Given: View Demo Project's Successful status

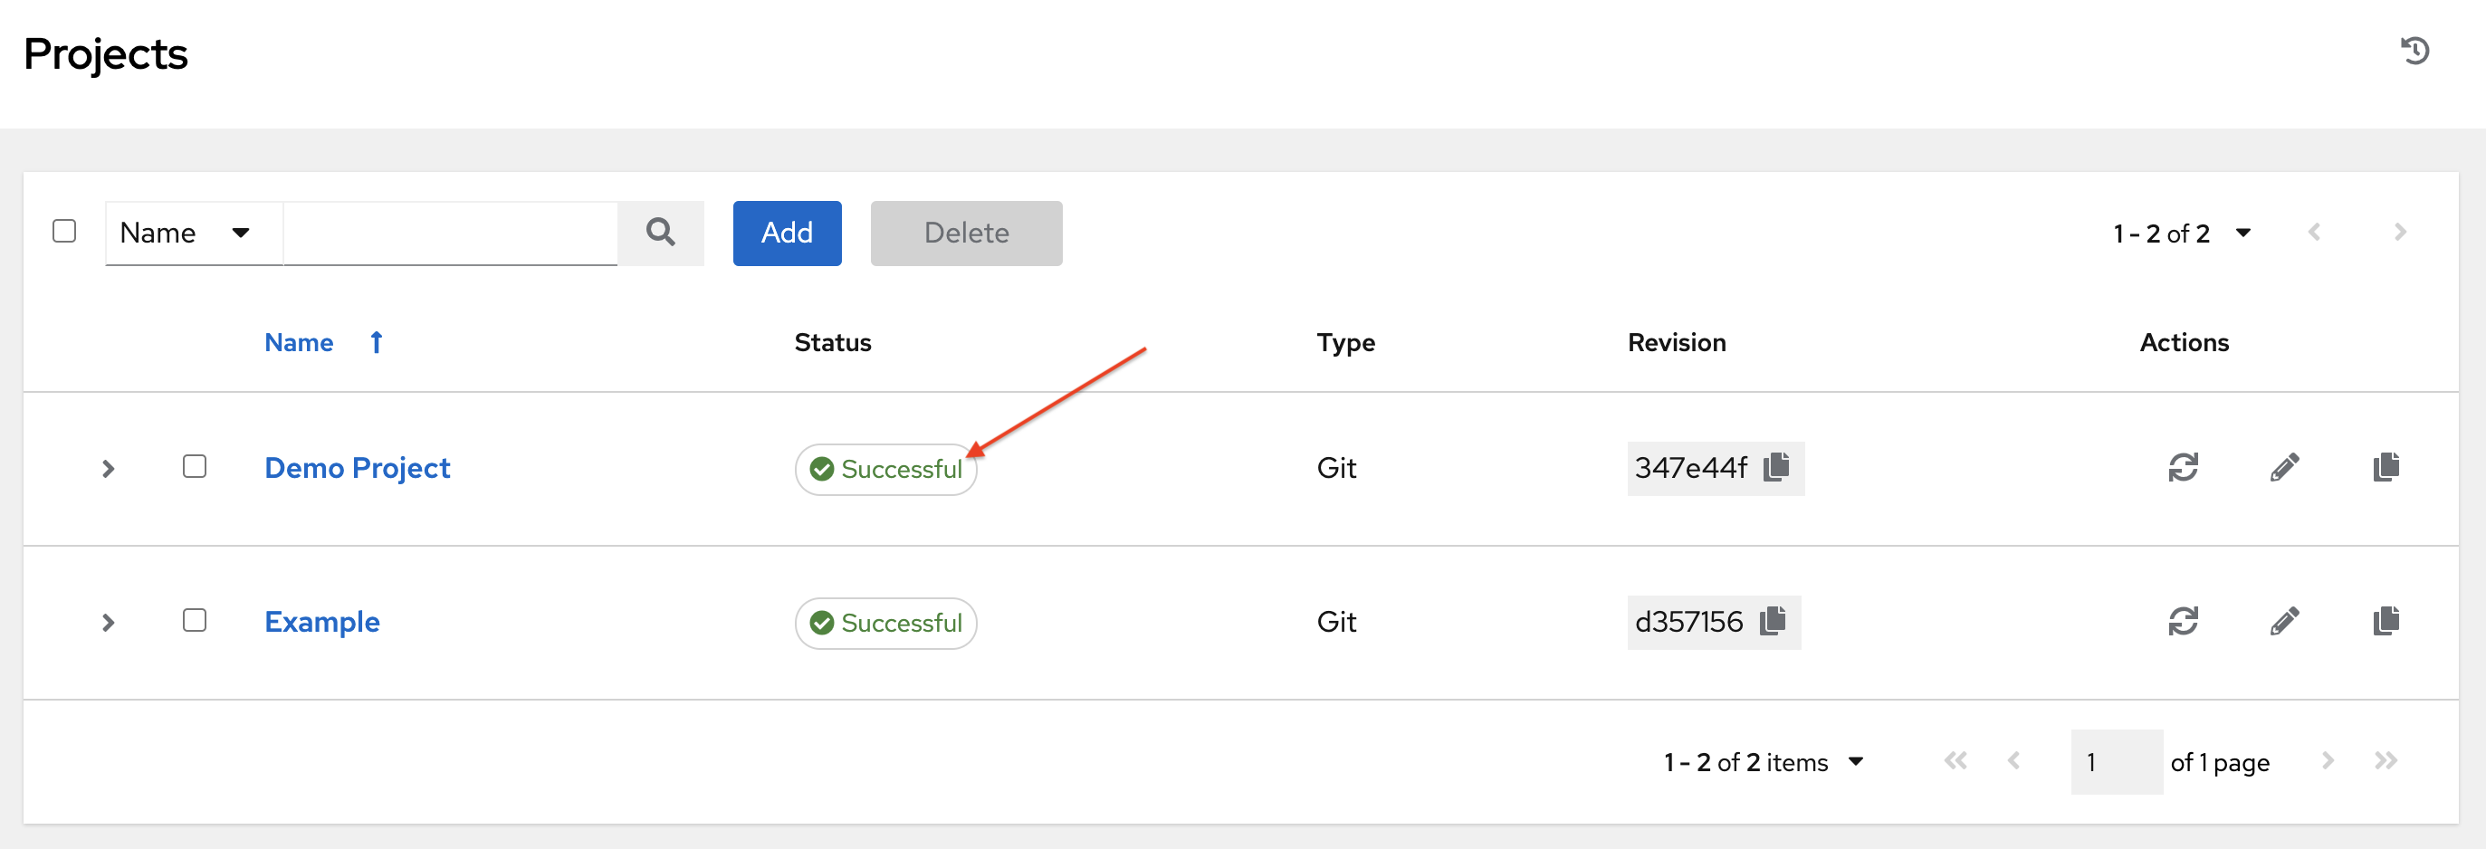Looking at the screenshot, I should click(885, 468).
